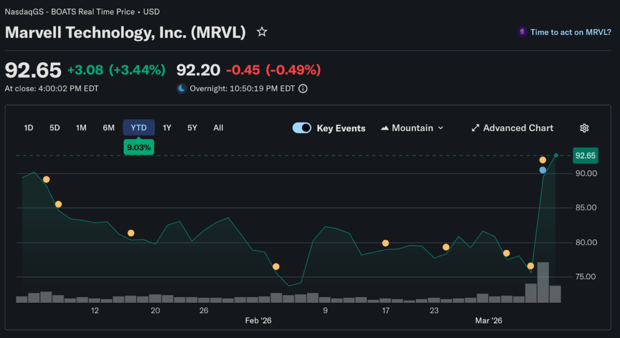Click the moon overnight session icon
Image resolution: width=620 pixels, height=338 pixels.
point(181,88)
